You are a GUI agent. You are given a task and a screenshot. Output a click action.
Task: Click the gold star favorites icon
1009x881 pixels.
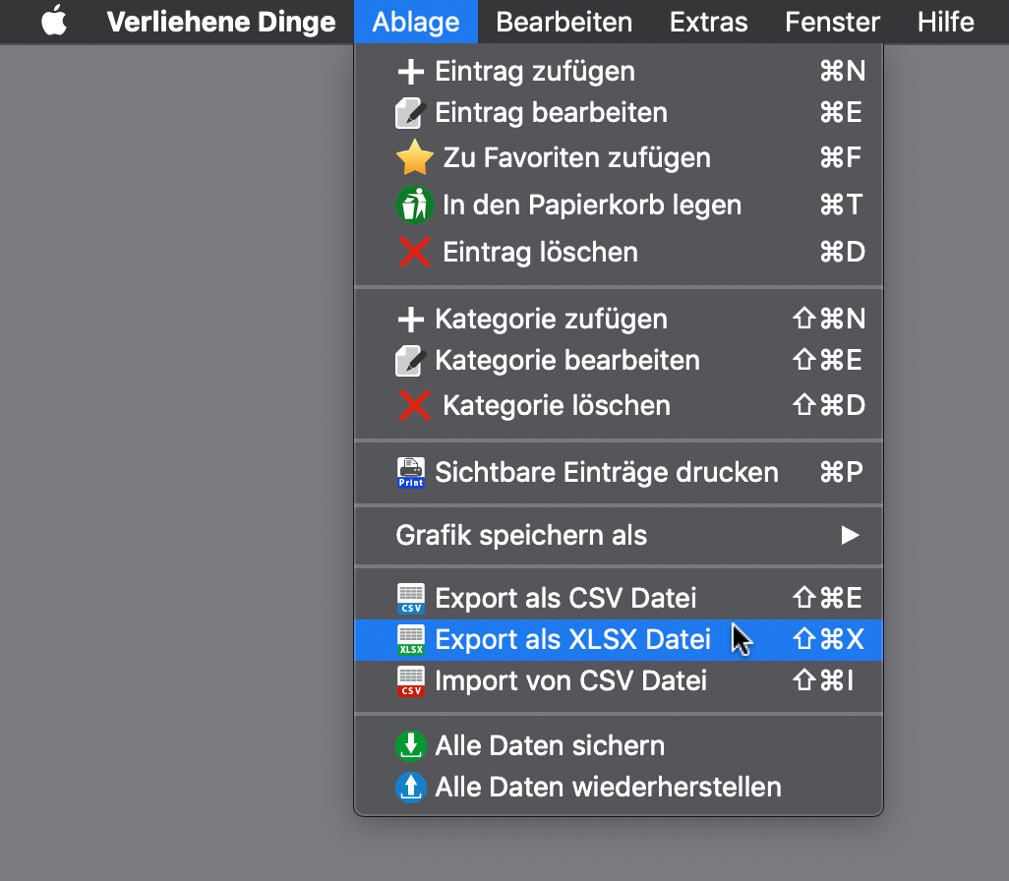click(414, 157)
